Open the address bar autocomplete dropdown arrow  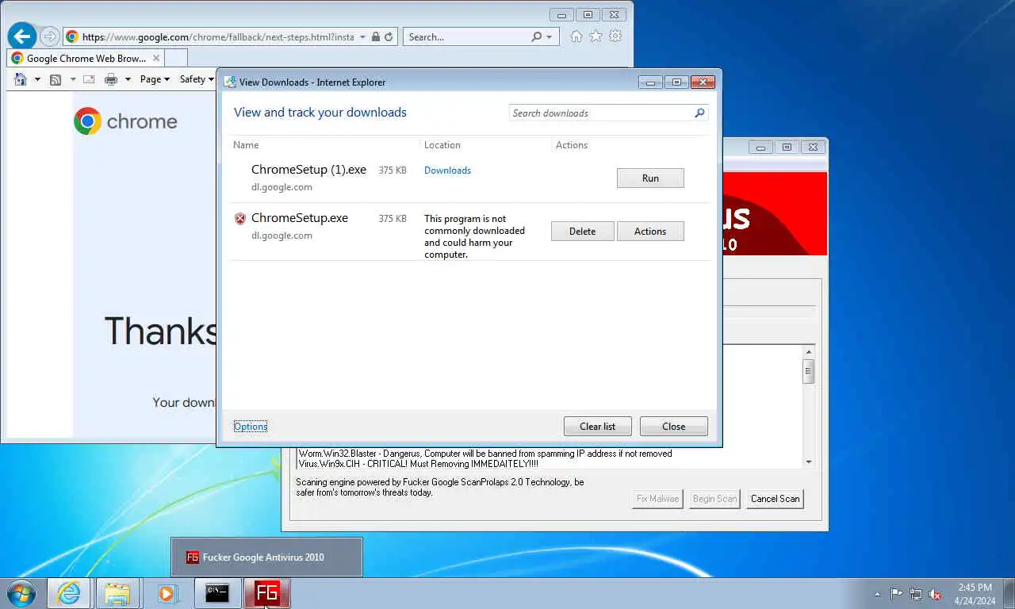click(x=362, y=36)
